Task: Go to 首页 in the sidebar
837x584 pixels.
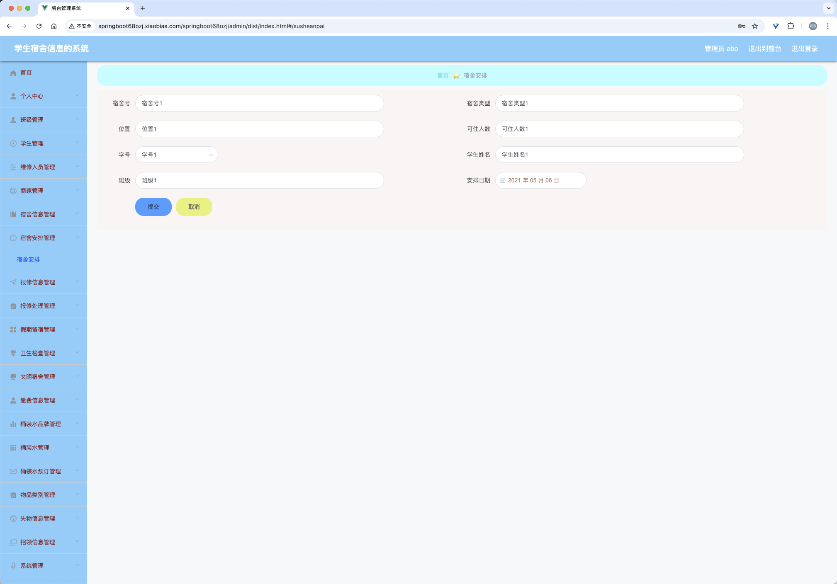Action: tap(44, 73)
